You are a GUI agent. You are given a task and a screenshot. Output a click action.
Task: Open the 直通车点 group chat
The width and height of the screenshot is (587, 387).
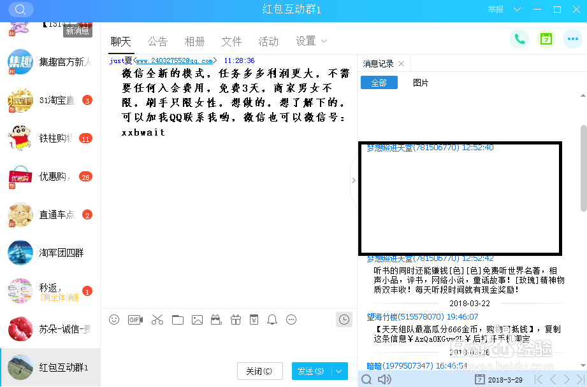[50, 215]
